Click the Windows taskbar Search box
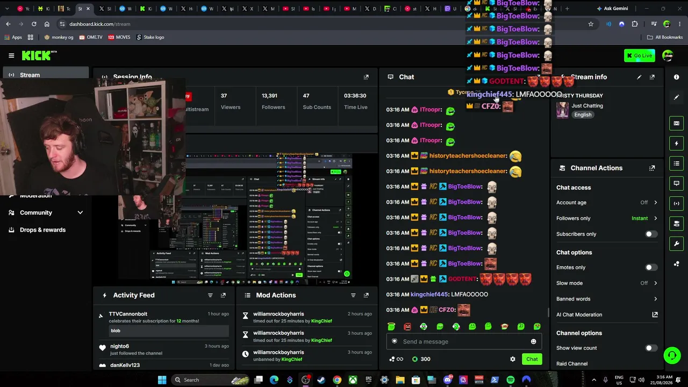Viewport: 688px width, 387px height. coord(211,380)
